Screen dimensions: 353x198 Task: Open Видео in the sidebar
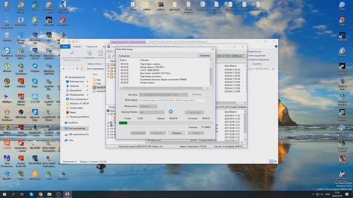tap(71, 112)
